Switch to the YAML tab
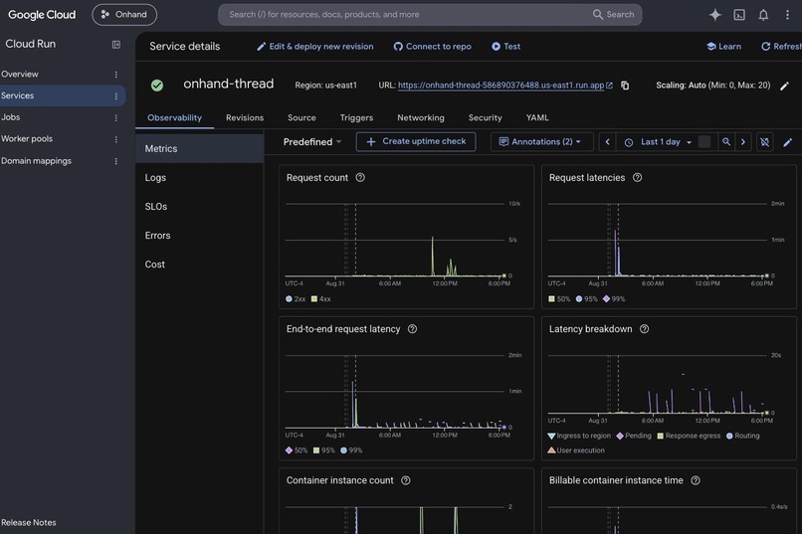 coord(537,118)
